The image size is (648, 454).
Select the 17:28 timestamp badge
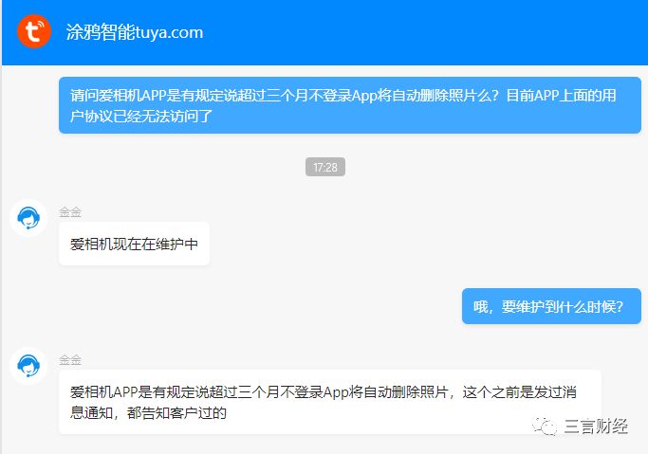click(325, 167)
